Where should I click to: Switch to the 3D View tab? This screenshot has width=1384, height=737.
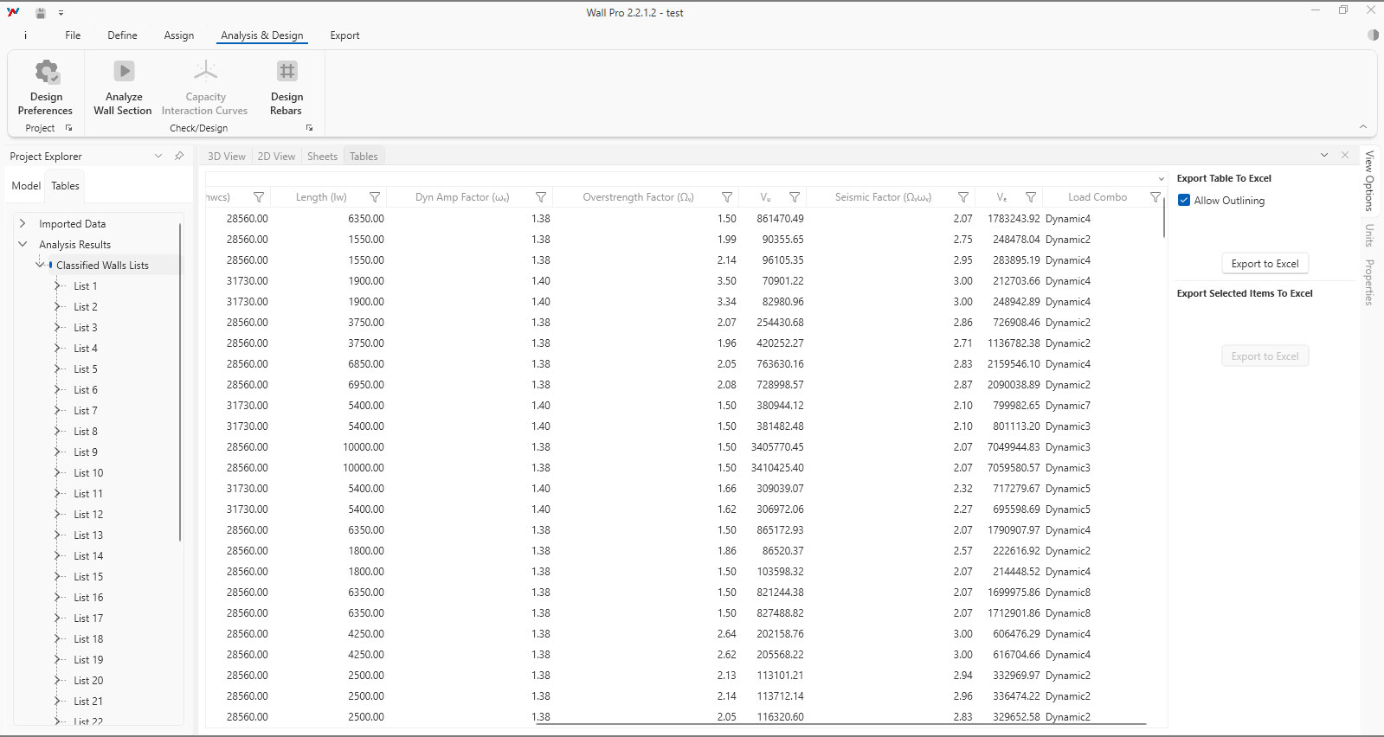[226, 157]
